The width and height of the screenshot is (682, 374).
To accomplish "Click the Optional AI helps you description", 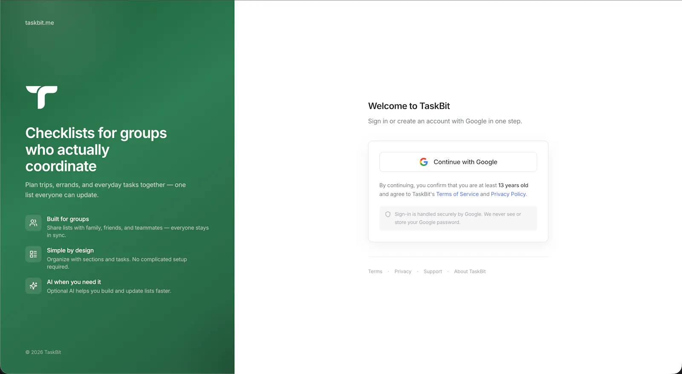I will tap(109, 291).
